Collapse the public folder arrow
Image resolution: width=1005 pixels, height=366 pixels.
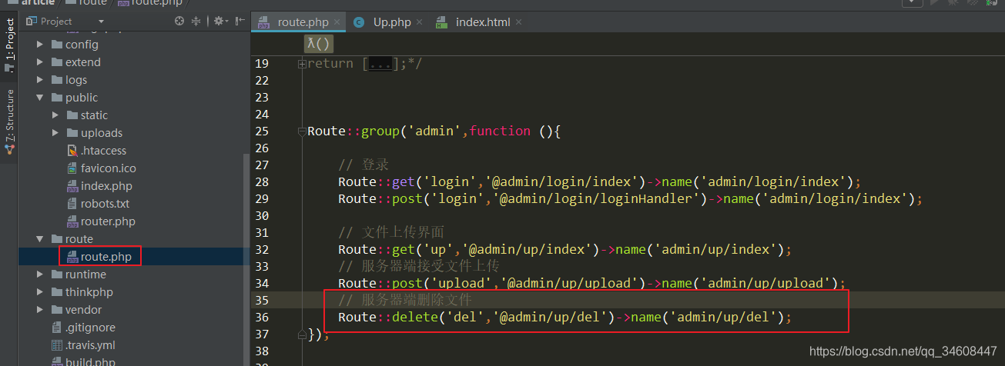click(x=41, y=98)
